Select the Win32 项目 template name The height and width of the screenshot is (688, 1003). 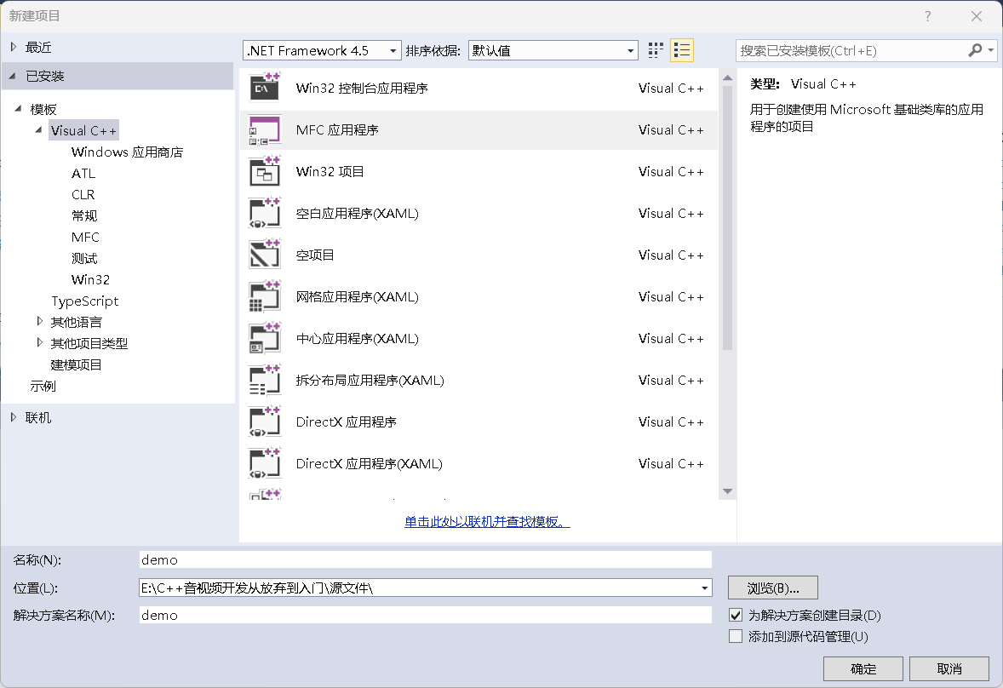[330, 171]
